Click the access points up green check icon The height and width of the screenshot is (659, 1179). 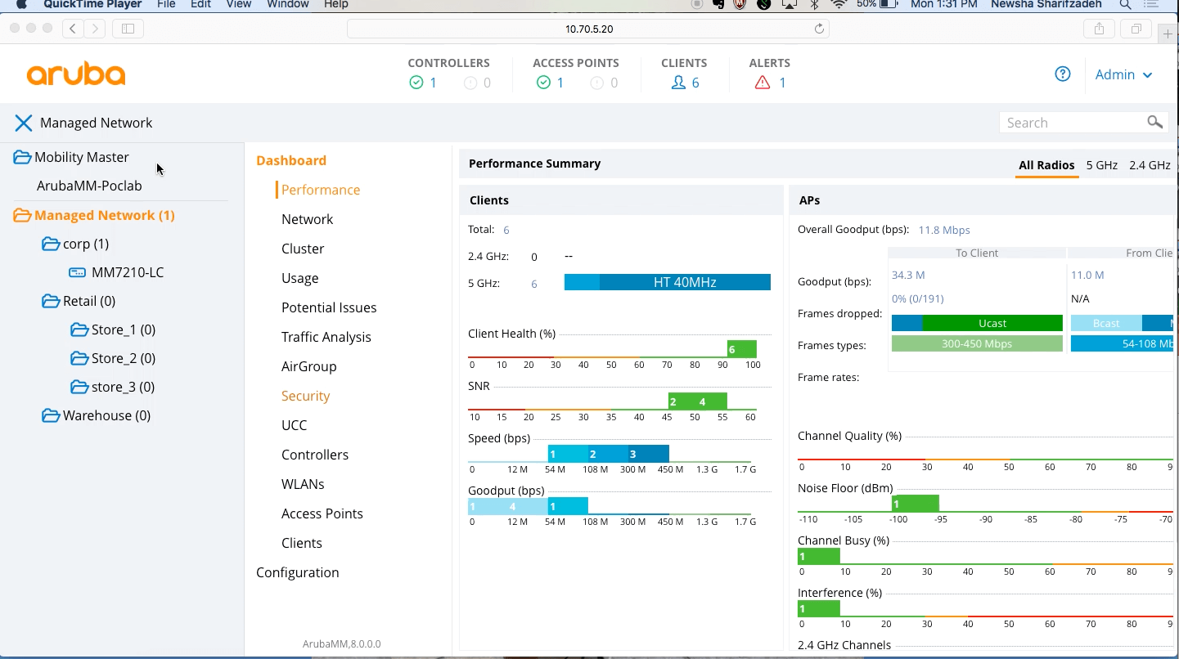[543, 83]
